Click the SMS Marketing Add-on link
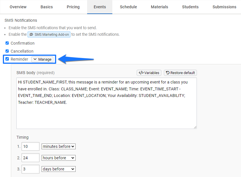Screen dimensions: 241x177 click(x=49, y=35)
